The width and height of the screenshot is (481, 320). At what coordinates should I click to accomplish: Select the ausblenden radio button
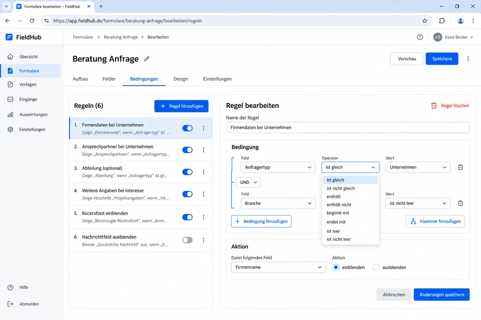click(x=376, y=267)
